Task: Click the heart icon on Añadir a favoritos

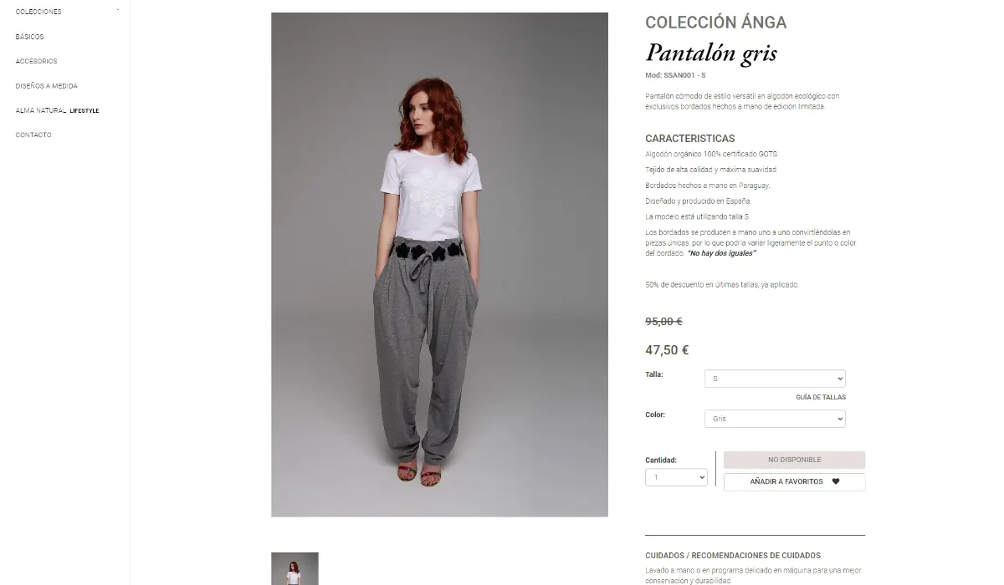Action: click(x=835, y=481)
